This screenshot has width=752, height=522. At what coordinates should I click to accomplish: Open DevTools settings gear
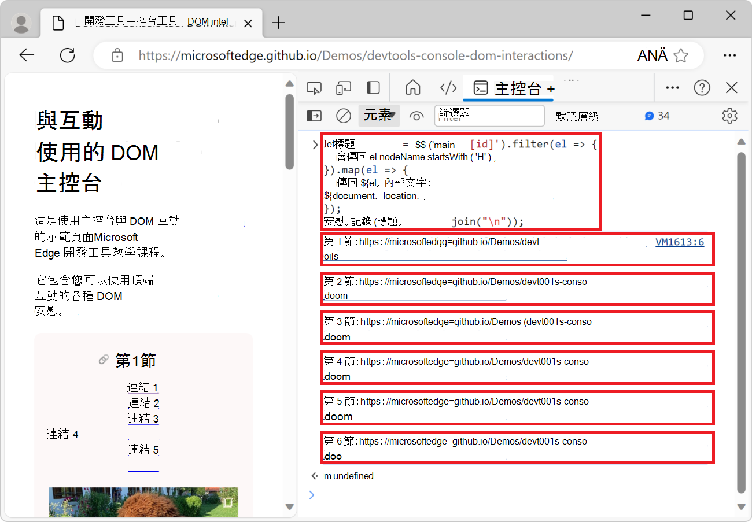pyautogui.click(x=729, y=116)
